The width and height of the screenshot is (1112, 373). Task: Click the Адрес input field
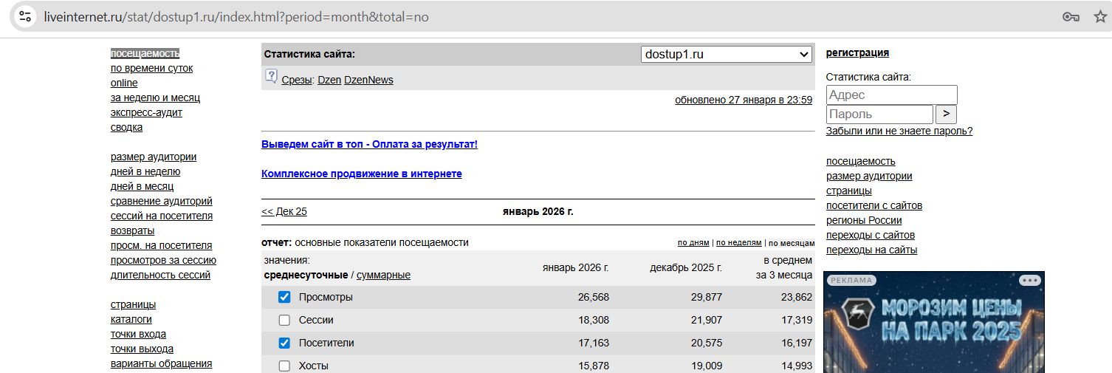coord(891,95)
